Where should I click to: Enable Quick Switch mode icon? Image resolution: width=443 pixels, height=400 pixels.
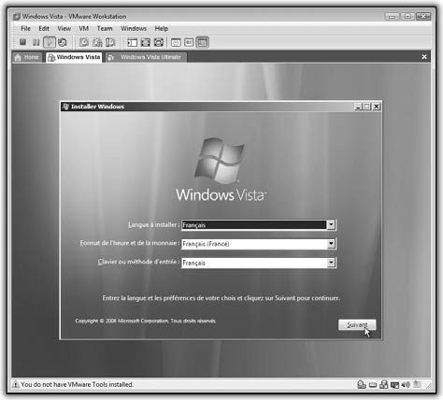tap(159, 42)
